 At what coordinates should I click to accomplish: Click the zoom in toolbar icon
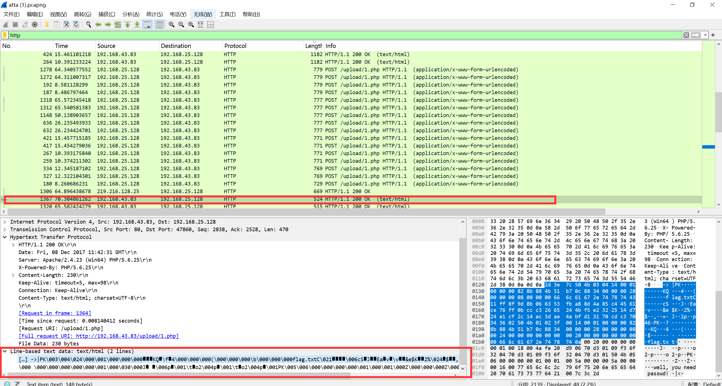click(x=171, y=25)
